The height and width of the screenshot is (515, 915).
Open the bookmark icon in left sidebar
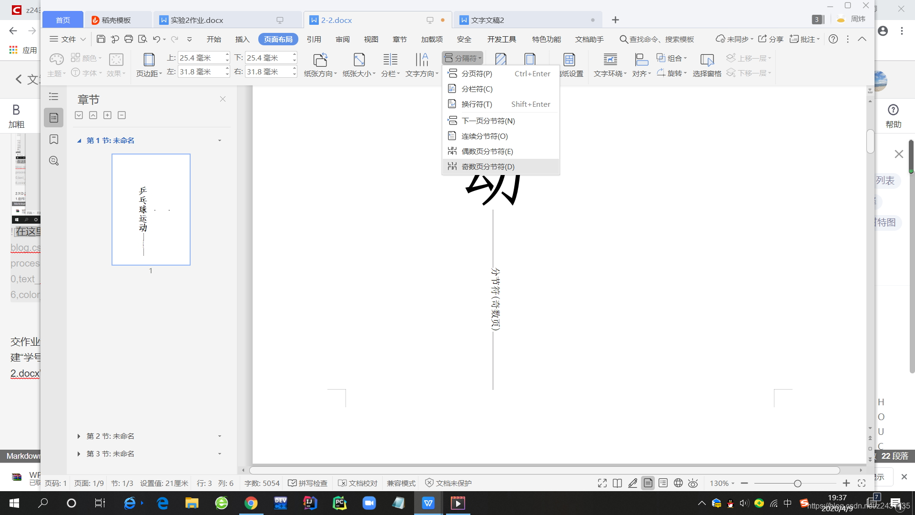click(54, 139)
